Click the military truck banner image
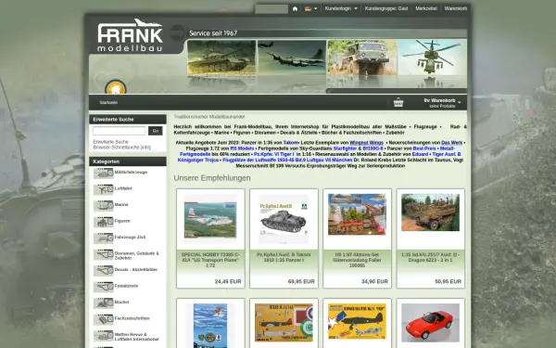This screenshot has height=348, width=556. tap(361, 58)
